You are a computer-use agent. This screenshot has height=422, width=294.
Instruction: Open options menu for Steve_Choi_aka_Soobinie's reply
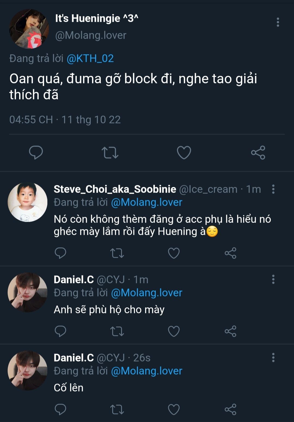[273, 189]
